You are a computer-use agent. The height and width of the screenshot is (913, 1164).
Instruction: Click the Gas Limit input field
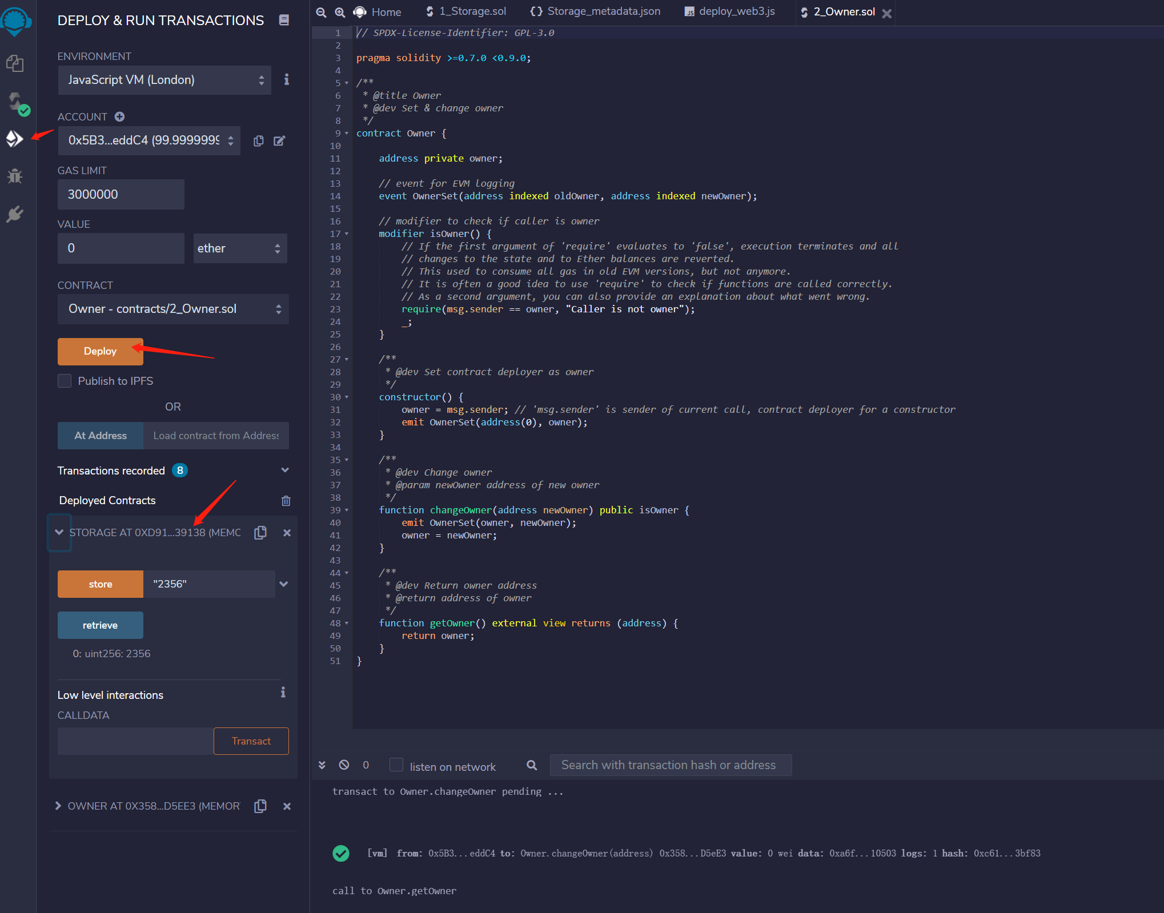point(121,195)
